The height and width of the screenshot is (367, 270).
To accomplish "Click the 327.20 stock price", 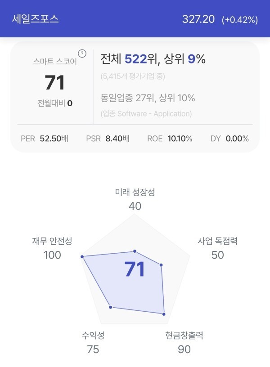I will (x=198, y=19).
